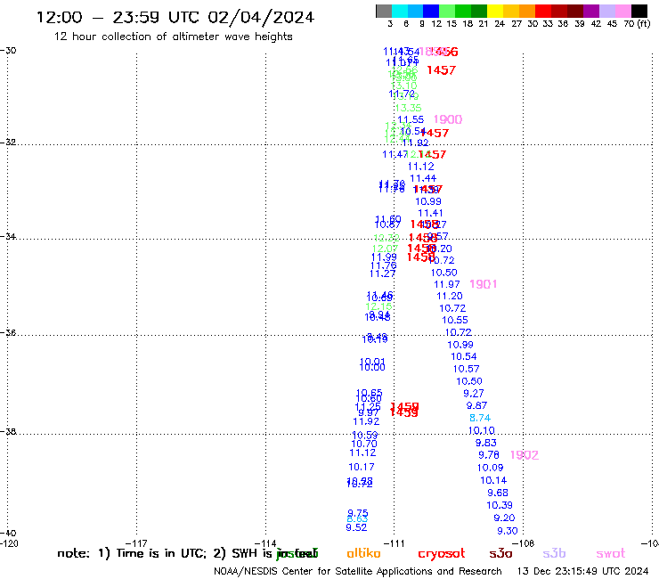Click the pink swot time label 1900
The height and width of the screenshot is (579, 659).
coord(448,119)
